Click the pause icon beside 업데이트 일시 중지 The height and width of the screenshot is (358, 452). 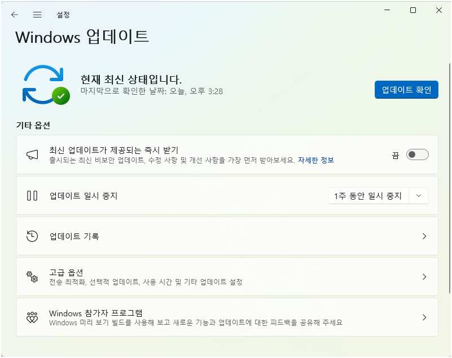pos(32,196)
